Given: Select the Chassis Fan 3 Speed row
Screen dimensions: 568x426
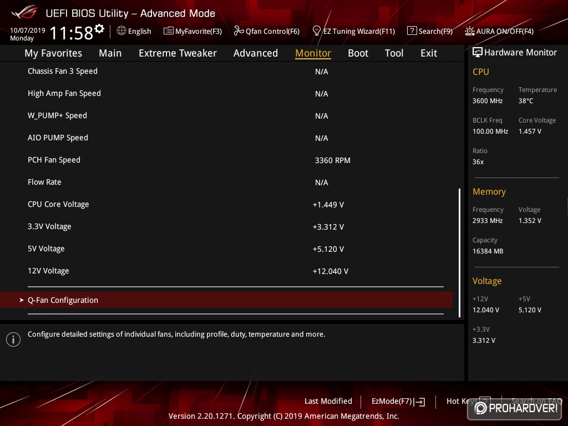Looking at the screenshot, I should (226, 72).
